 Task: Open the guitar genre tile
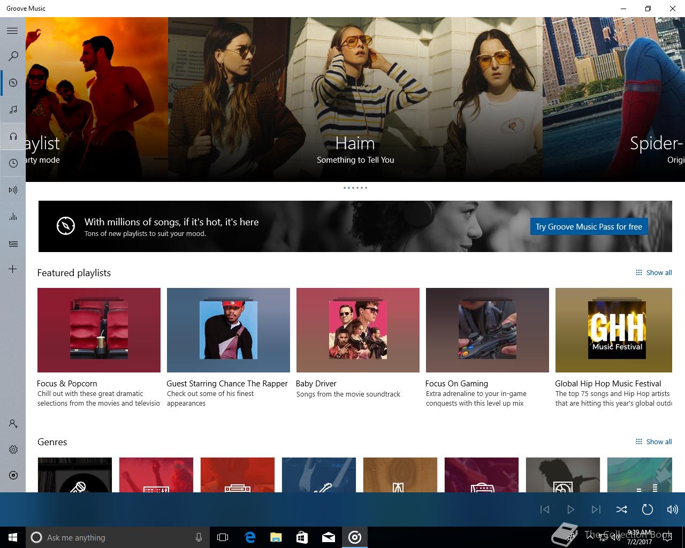coord(319,475)
